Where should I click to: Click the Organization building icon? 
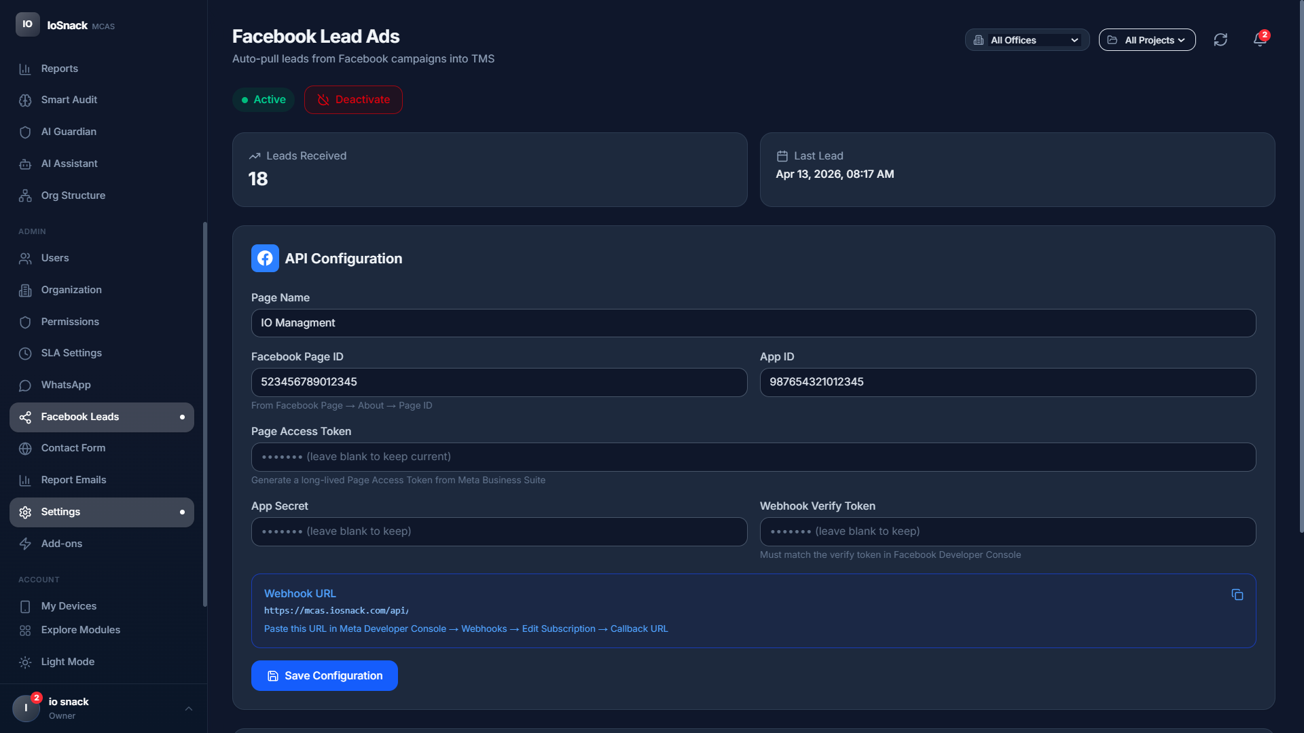tap(25, 290)
